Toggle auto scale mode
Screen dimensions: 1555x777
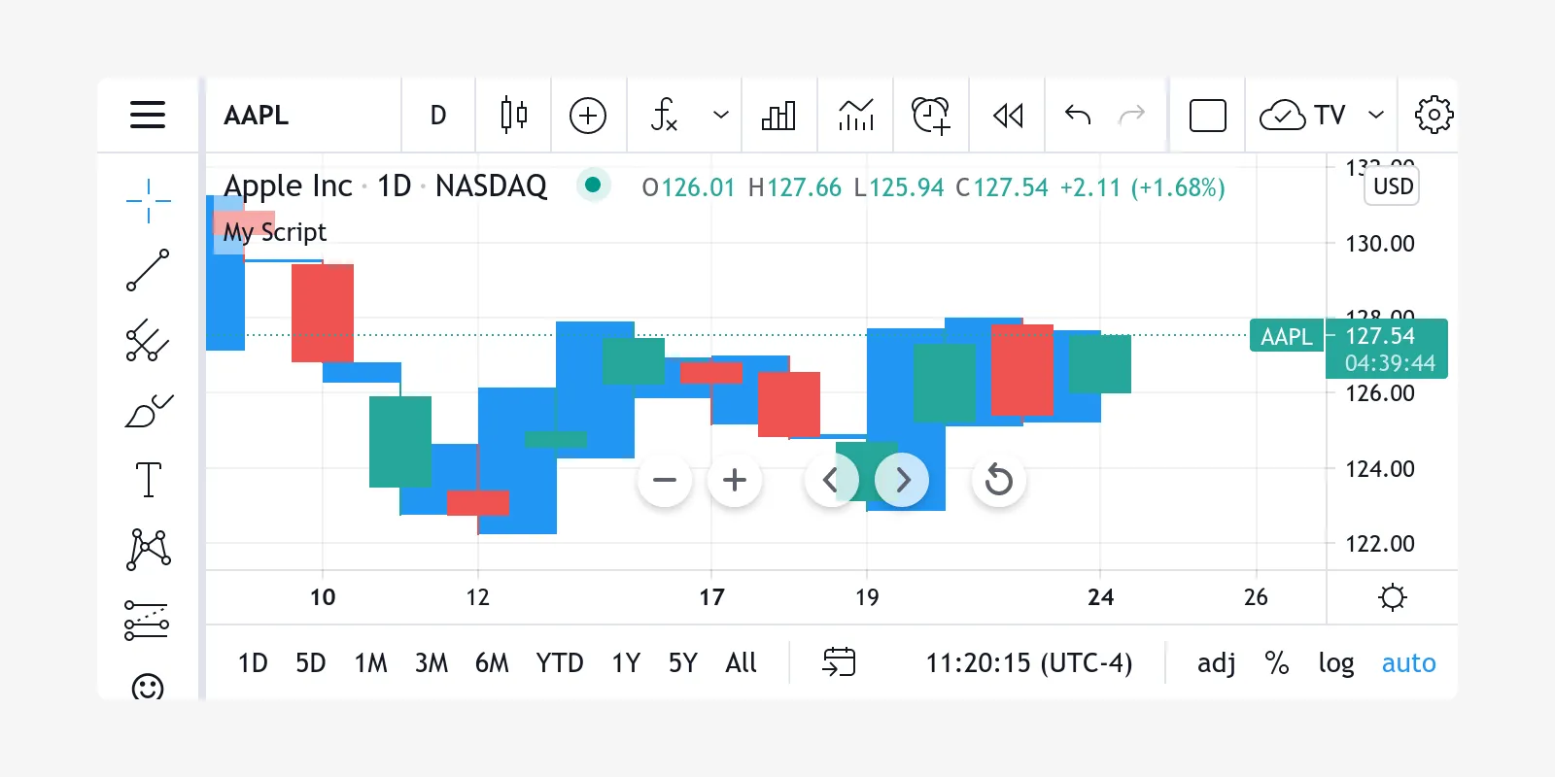point(1409,662)
